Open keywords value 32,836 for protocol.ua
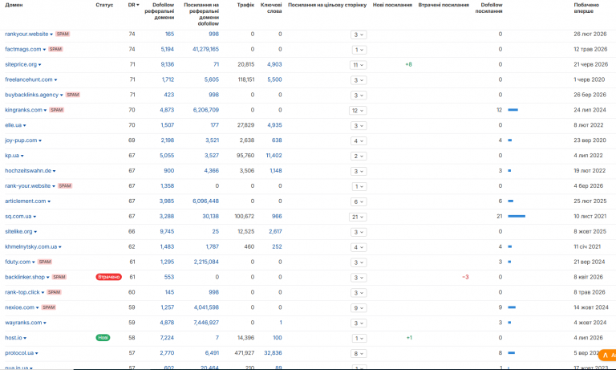The width and height of the screenshot is (616, 370). pyautogui.click(x=273, y=353)
